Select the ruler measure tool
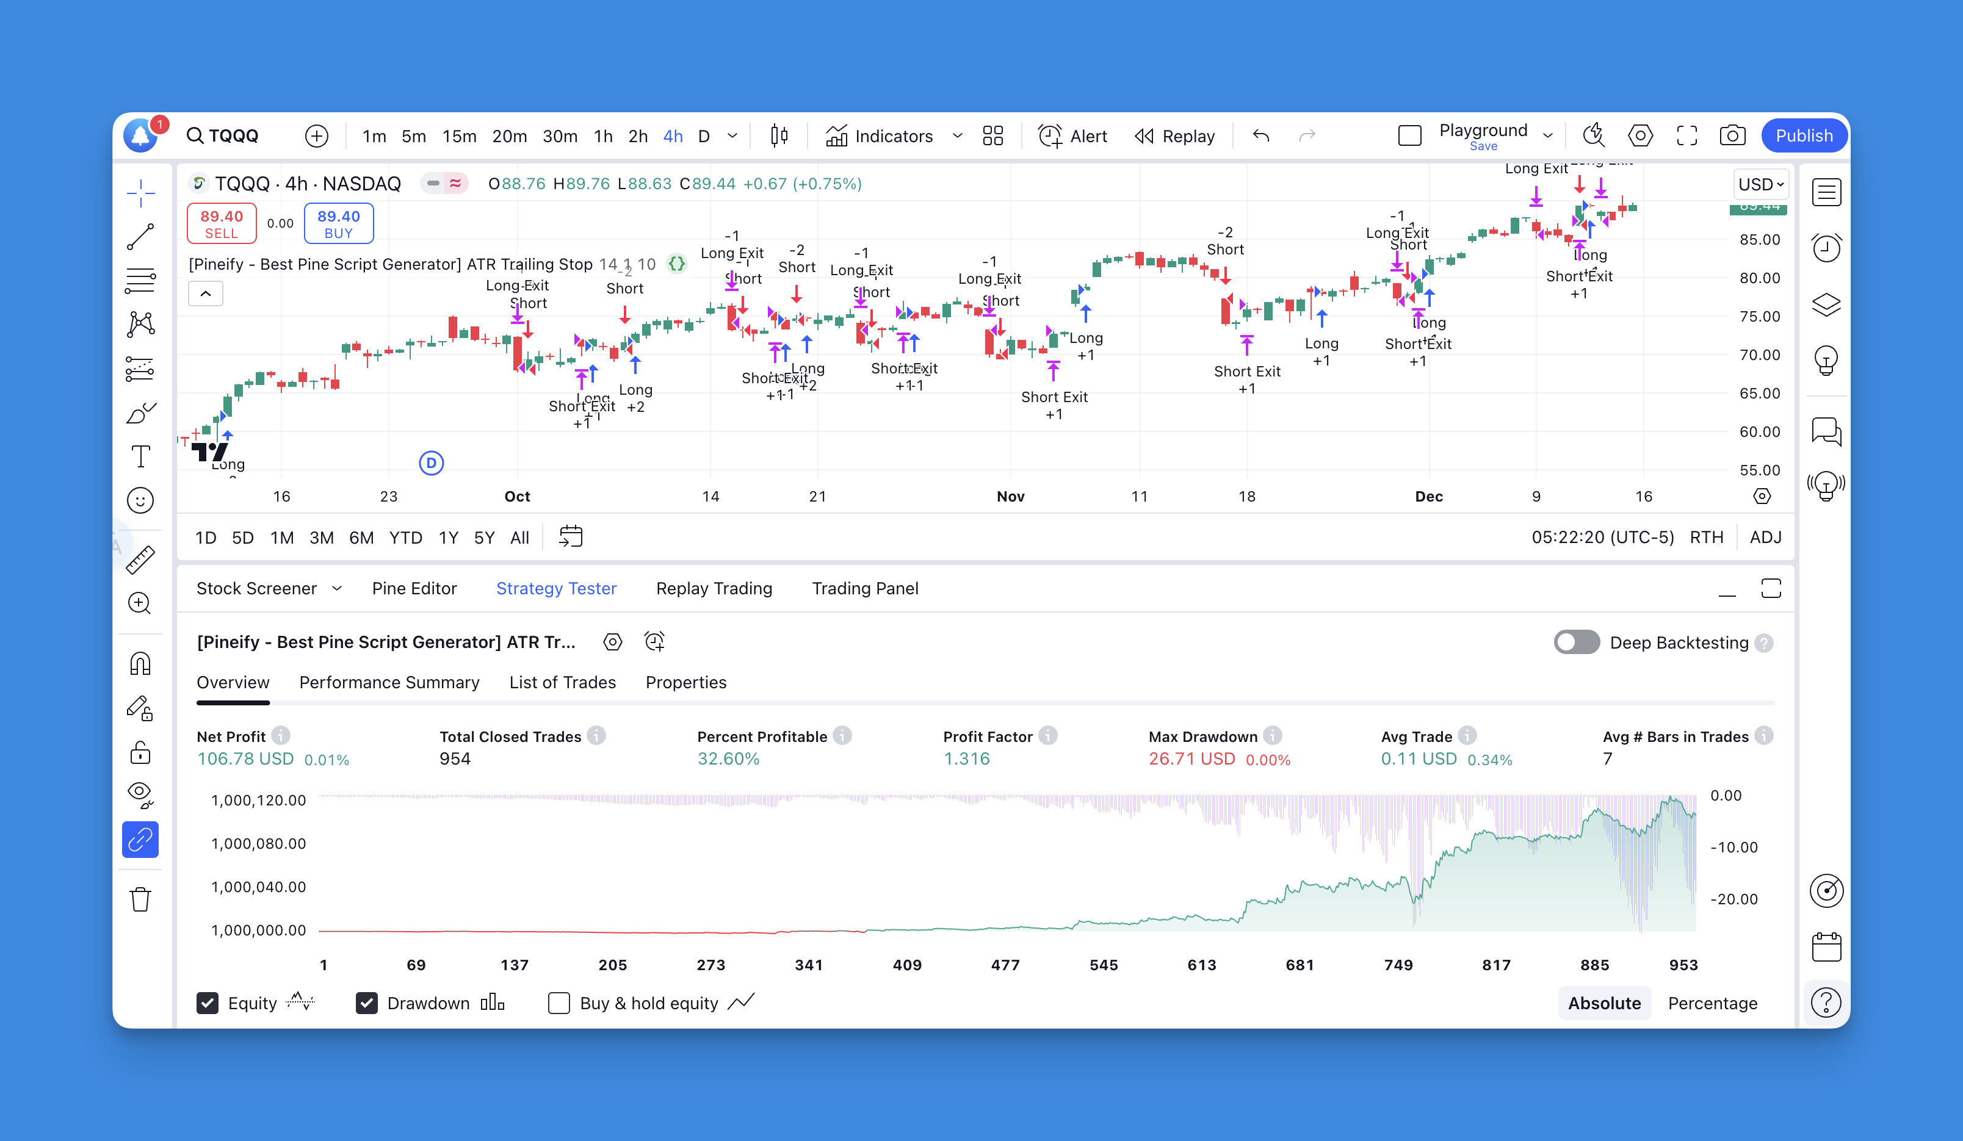This screenshot has width=1963, height=1141. 140,559
